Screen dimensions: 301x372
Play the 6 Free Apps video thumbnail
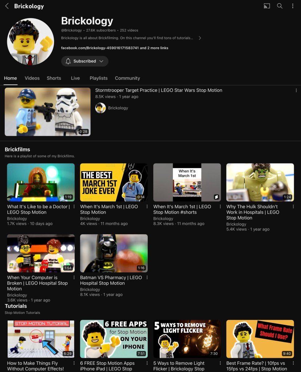(x=114, y=339)
